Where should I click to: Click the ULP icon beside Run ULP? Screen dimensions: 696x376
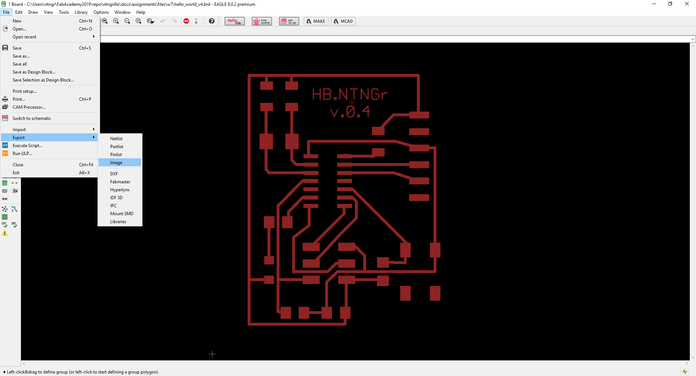pyautogui.click(x=5, y=153)
